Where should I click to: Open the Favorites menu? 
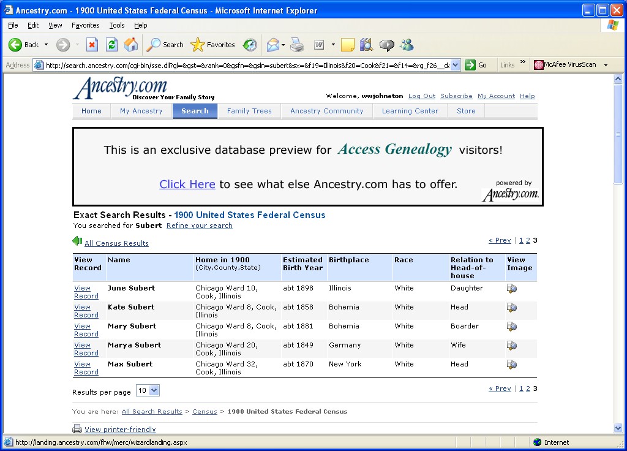click(86, 25)
